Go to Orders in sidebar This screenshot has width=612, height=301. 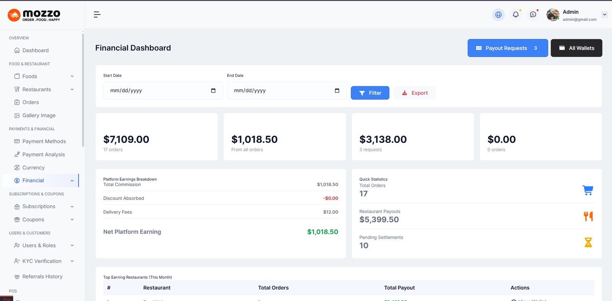[31, 102]
